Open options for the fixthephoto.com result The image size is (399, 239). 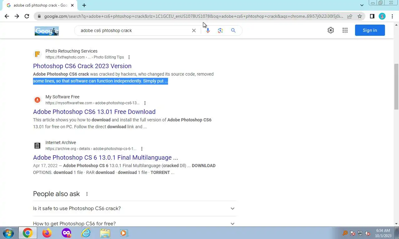click(x=129, y=57)
